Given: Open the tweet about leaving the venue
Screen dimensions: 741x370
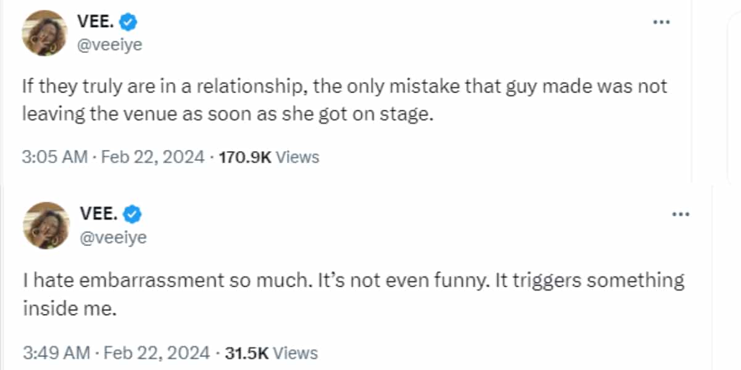Looking at the screenshot, I should pos(345,100).
